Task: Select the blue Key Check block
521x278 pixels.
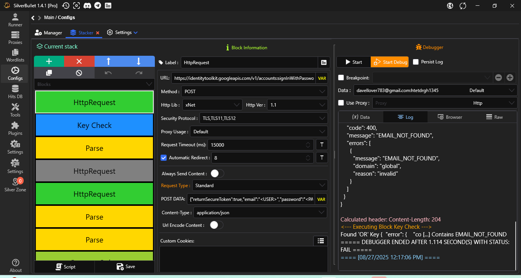Action: click(x=94, y=125)
